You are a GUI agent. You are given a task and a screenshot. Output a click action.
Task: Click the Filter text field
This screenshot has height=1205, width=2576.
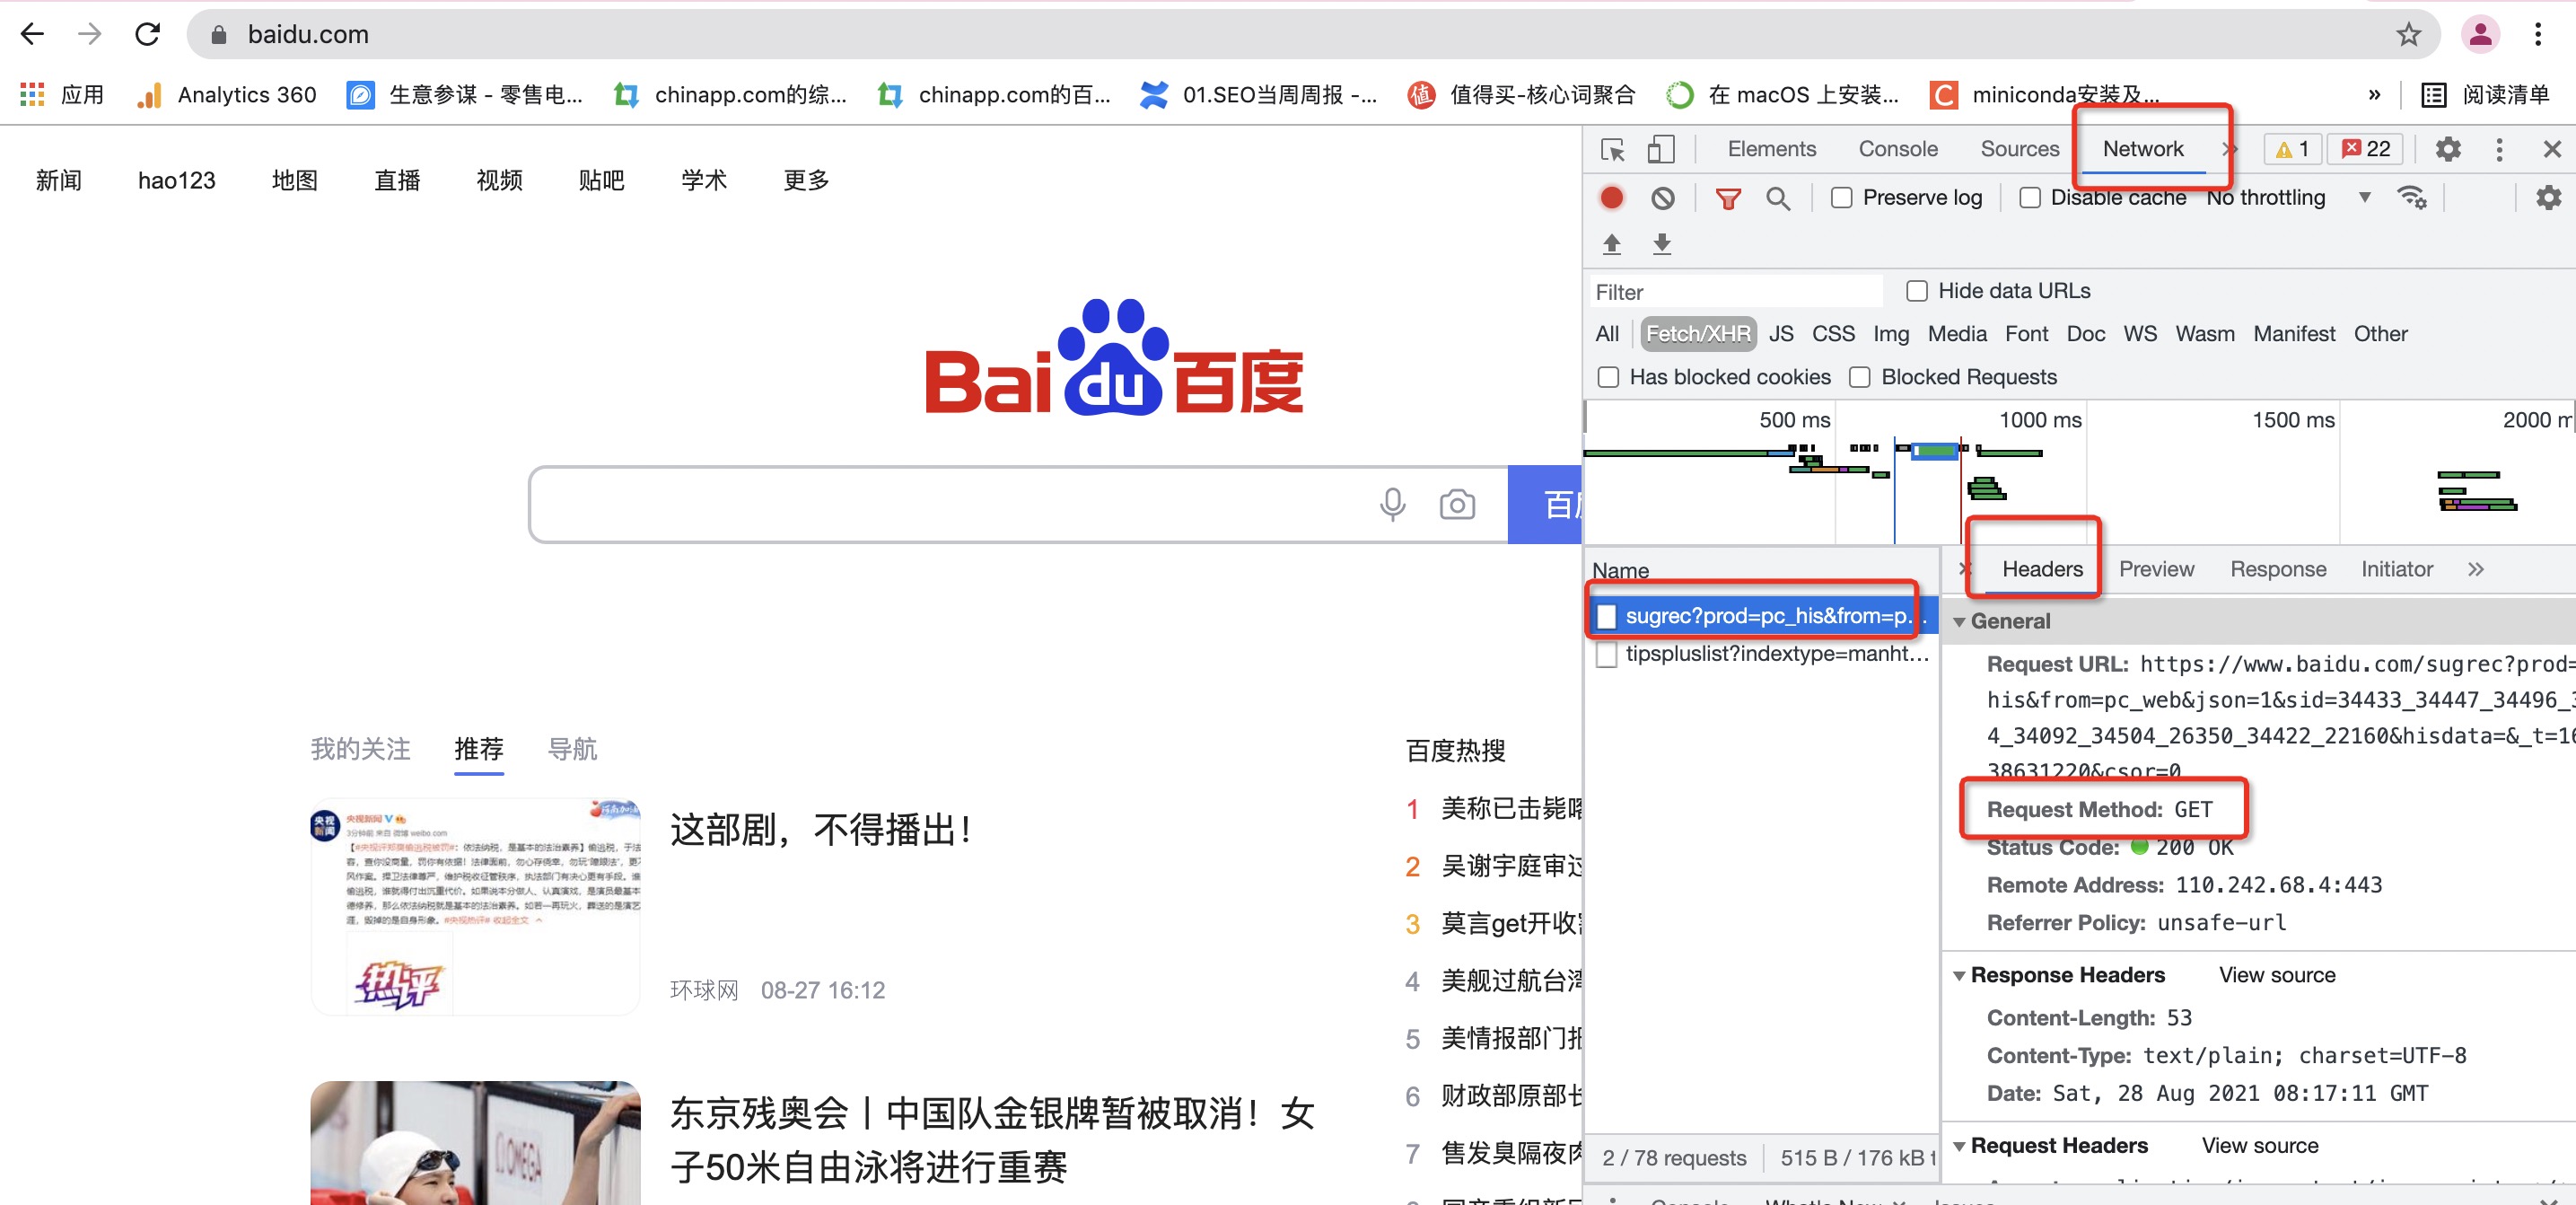1736,291
